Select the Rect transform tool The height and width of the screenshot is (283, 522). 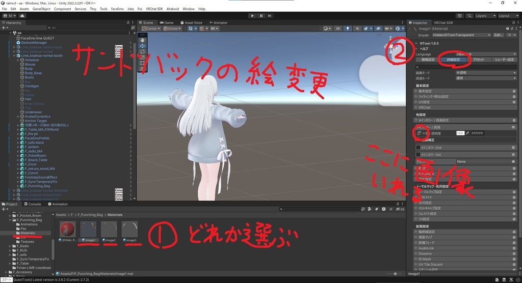point(143,63)
